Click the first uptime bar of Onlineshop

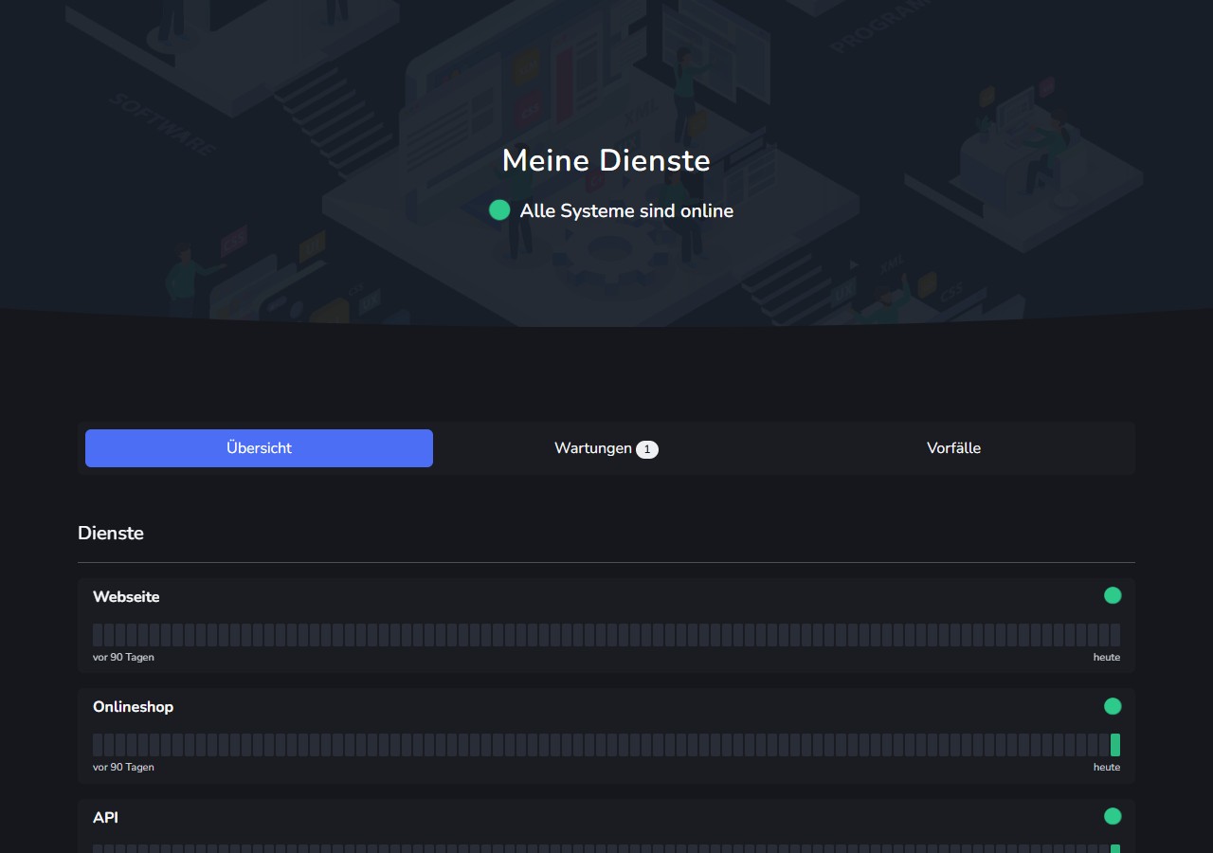pyautogui.click(x=98, y=745)
